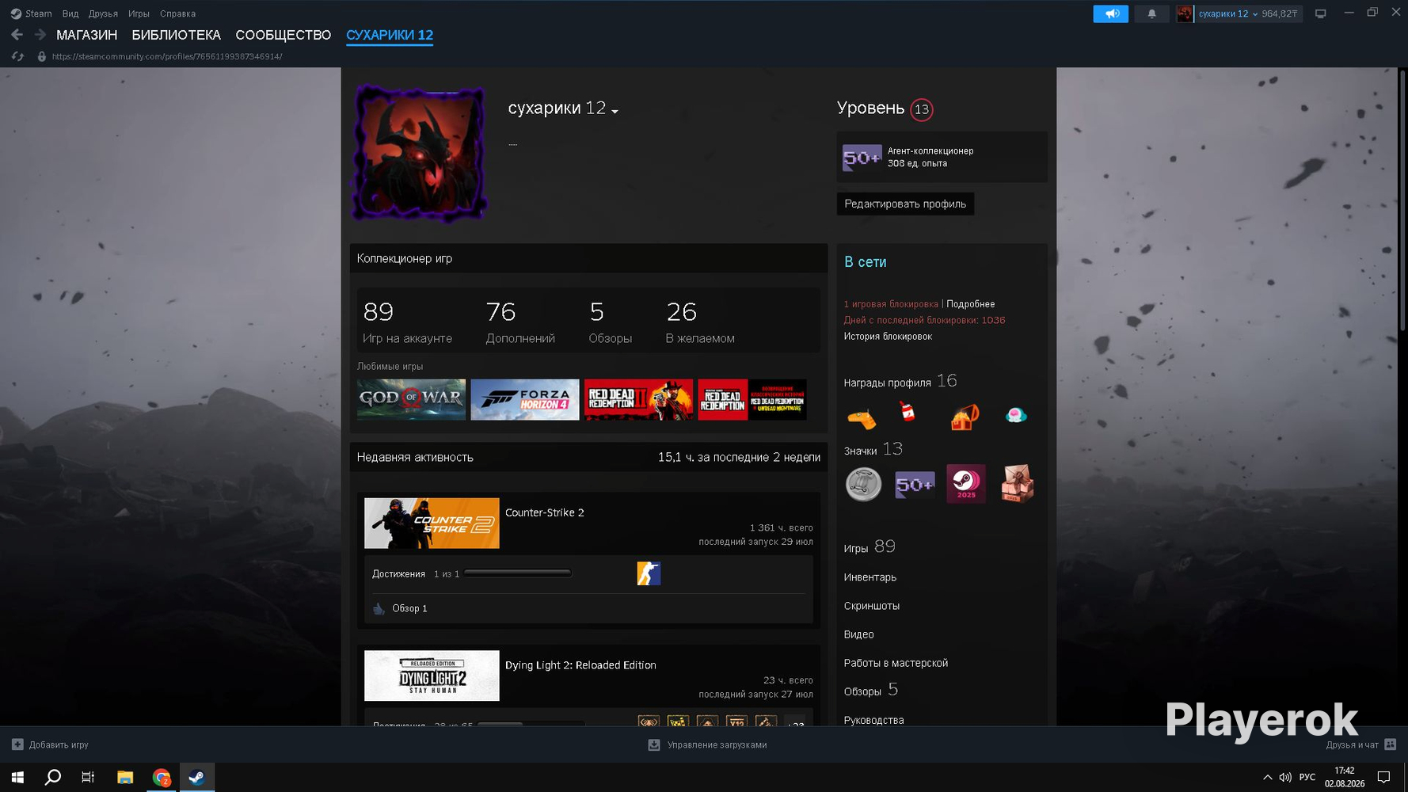Open the Работы в мастерской link

coord(896,663)
